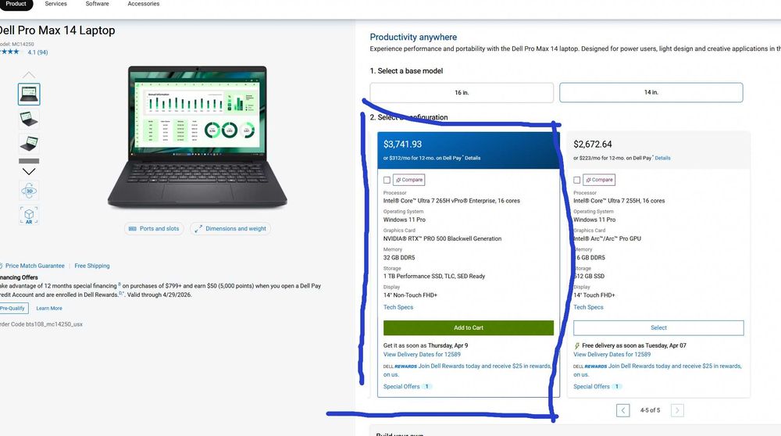Open the Software tab
This screenshot has height=436, width=781.
click(97, 4)
